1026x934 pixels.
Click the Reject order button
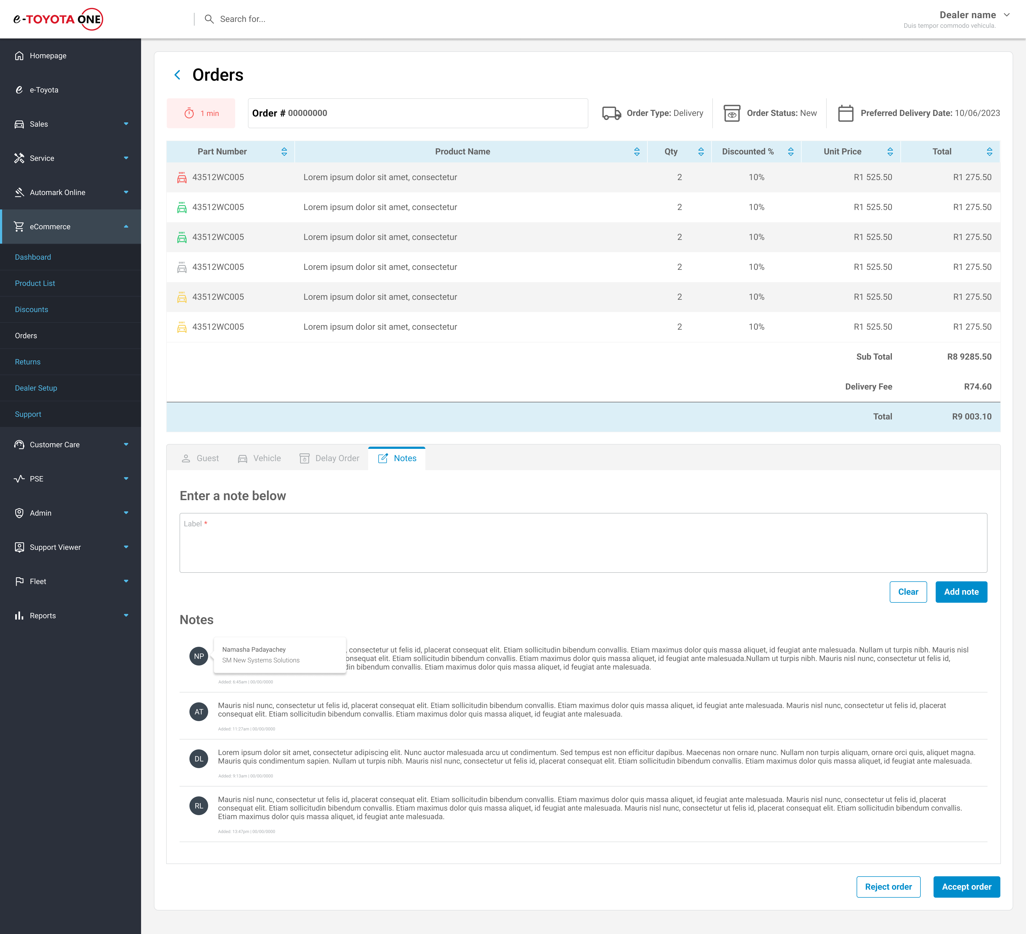pos(888,887)
